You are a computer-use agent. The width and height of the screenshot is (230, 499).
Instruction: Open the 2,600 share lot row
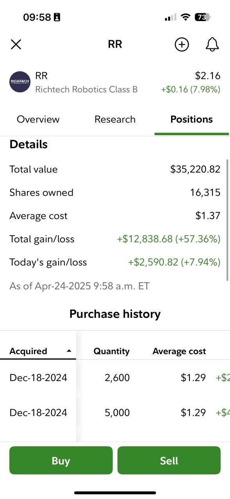coord(115,378)
